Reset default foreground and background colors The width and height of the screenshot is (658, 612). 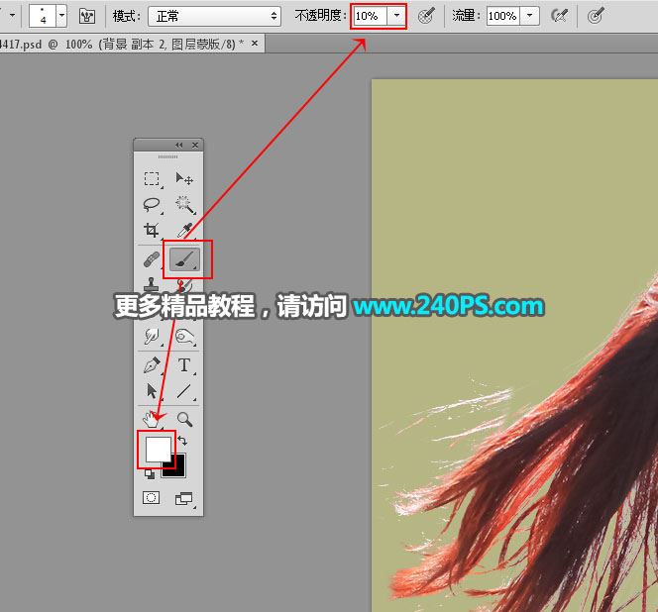[150, 474]
